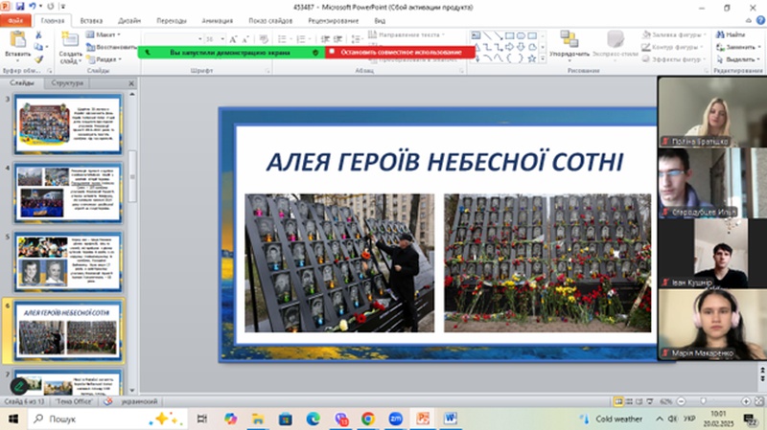767x430 pixels.
Task: Click the Arrange (Упорядочить) icon
Action: tap(569, 40)
